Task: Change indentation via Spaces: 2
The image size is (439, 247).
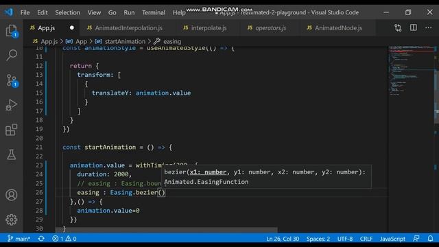Action: pyautogui.click(x=318, y=239)
